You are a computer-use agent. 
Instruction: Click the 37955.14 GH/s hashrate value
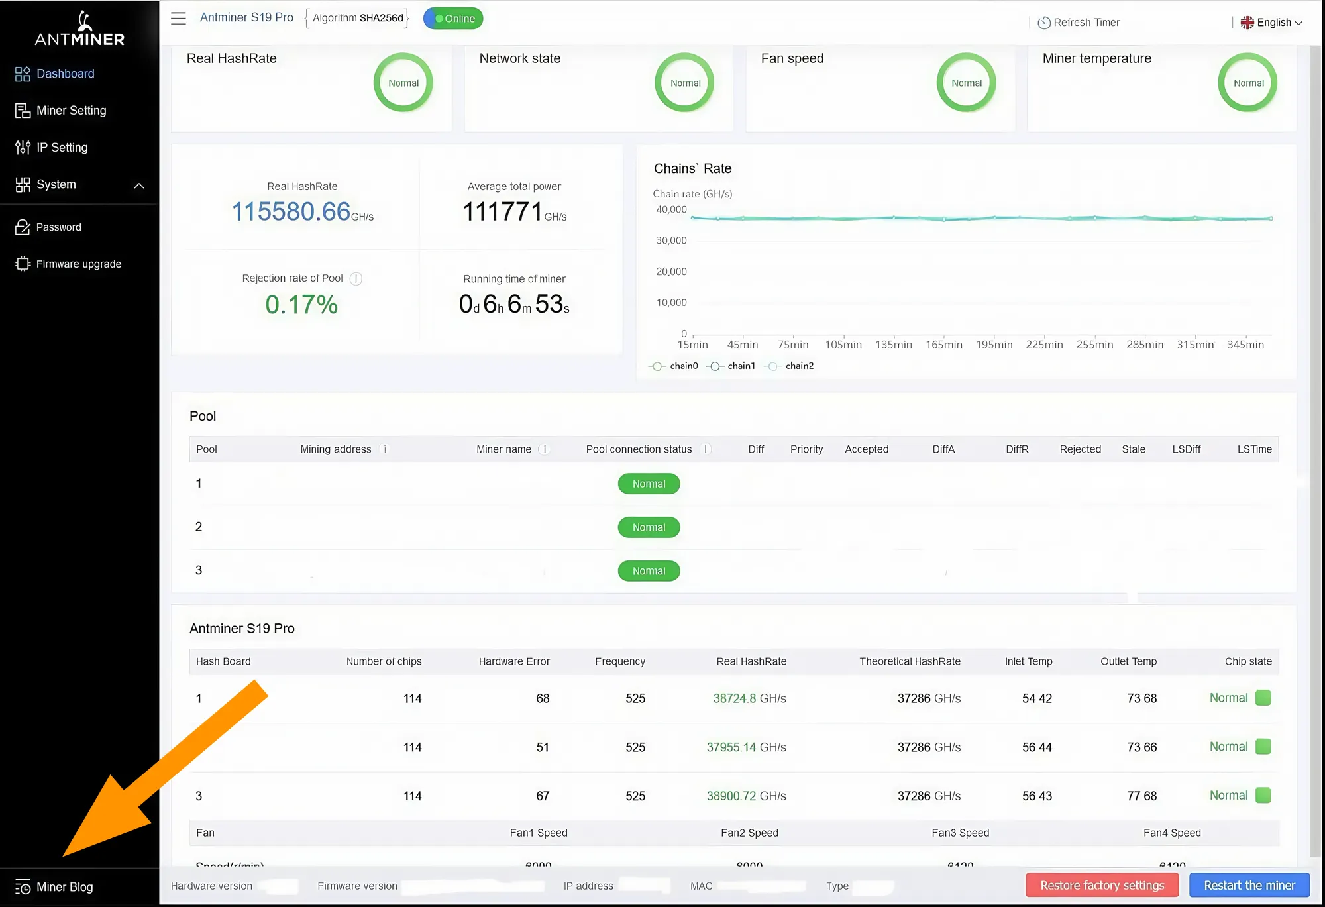pos(746,747)
